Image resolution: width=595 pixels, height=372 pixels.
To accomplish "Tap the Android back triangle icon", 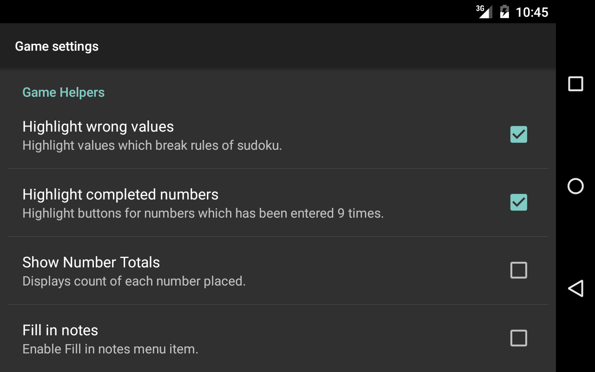I will pyautogui.click(x=575, y=288).
